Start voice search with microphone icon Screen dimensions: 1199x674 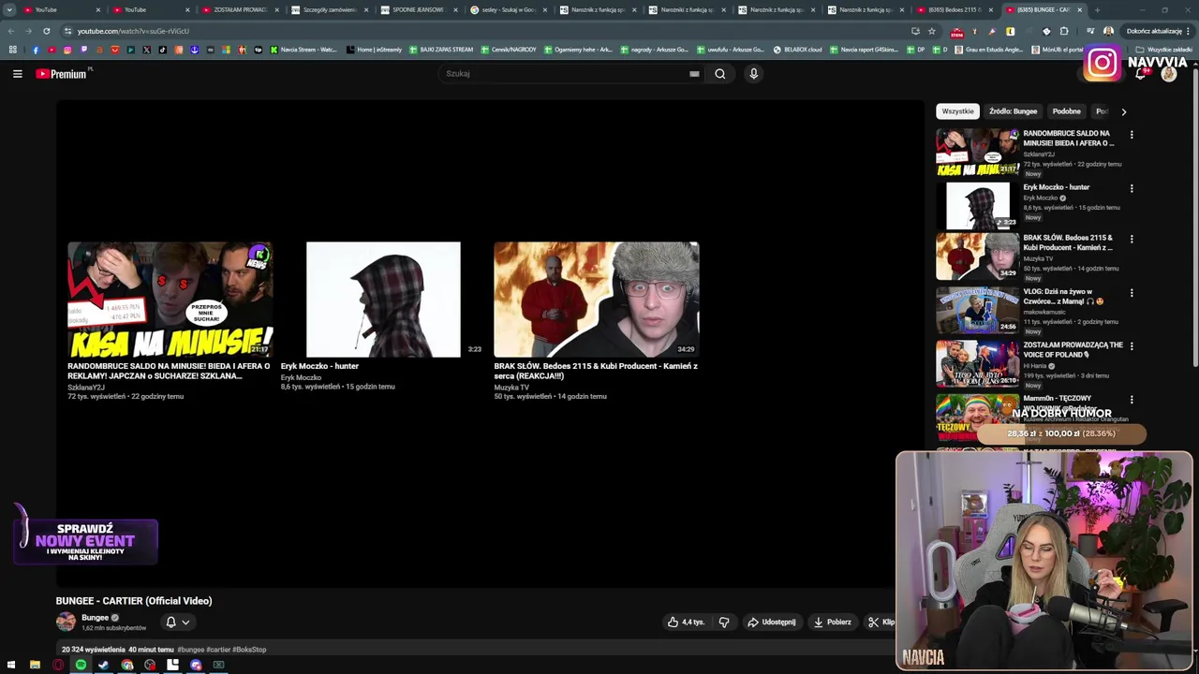click(753, 74)
